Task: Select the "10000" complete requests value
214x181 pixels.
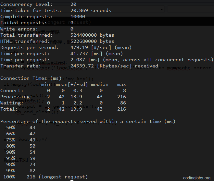Action: click(x=78, y=17)
